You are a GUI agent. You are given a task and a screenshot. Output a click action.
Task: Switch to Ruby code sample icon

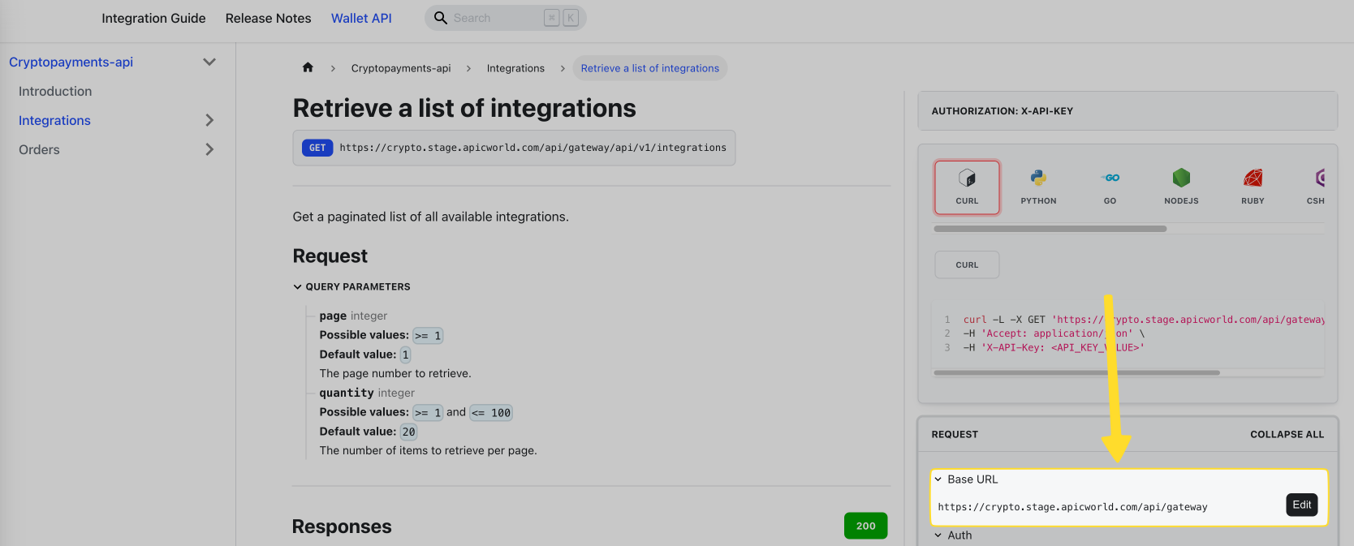coord(1253,178)
